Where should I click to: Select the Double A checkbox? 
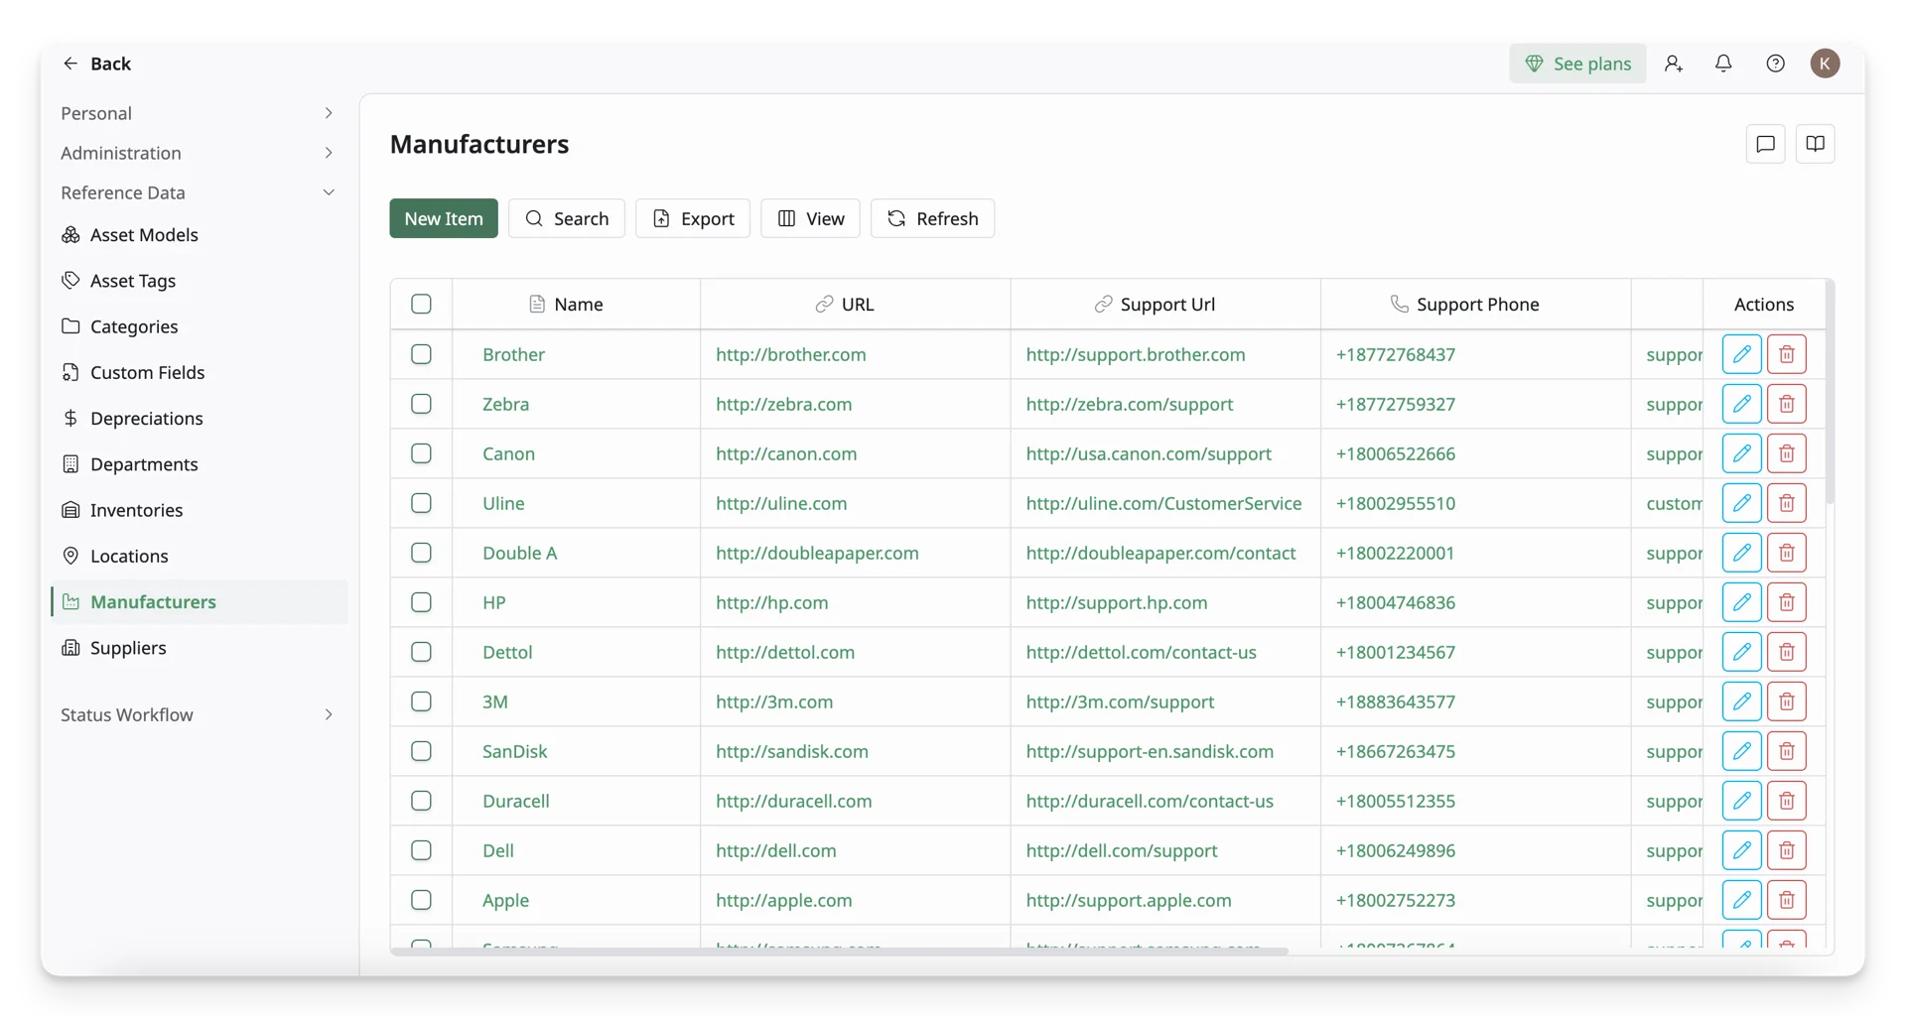(x=421, y=553)
